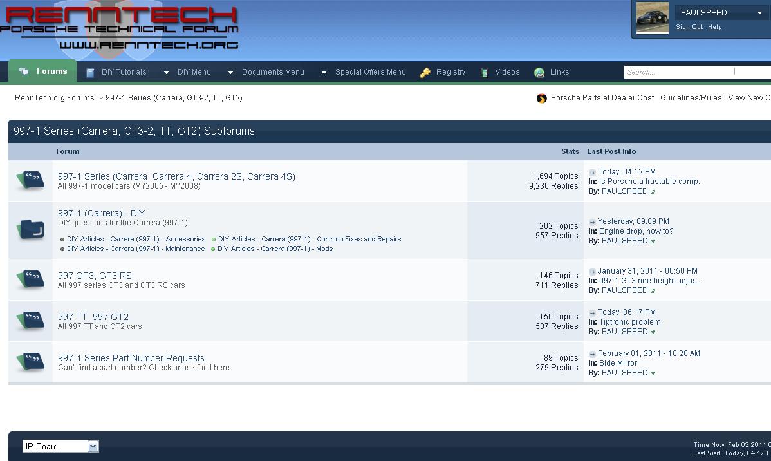Open DIY Articles - Carrera (997-1) - Mods
The image size is (771, 461).
(275, 249)
